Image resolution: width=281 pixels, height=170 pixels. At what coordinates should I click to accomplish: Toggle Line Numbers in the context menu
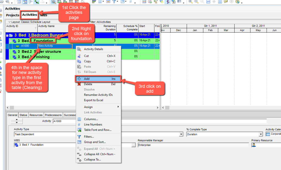coord(91,125)
